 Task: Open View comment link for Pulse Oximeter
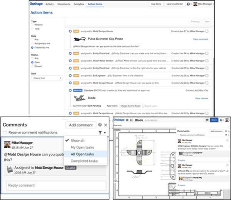pos(201,39)
